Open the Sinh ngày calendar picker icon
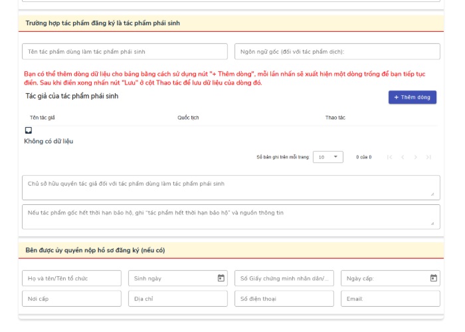The width and height of the screenshot is (465, 332). point(221,278)
